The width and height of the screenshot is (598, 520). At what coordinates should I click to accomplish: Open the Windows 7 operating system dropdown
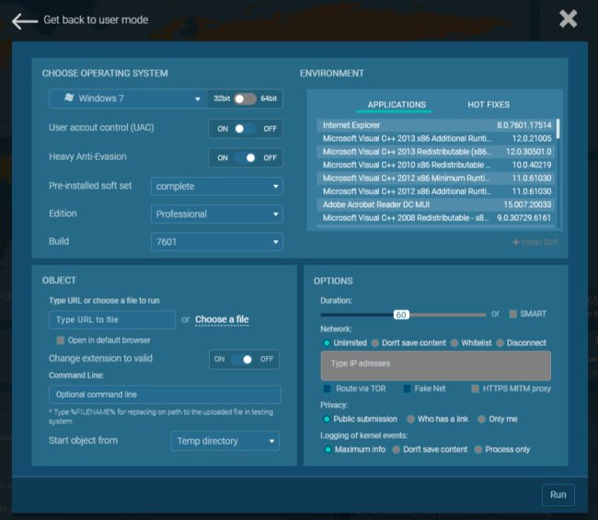[x=128, y=98]
